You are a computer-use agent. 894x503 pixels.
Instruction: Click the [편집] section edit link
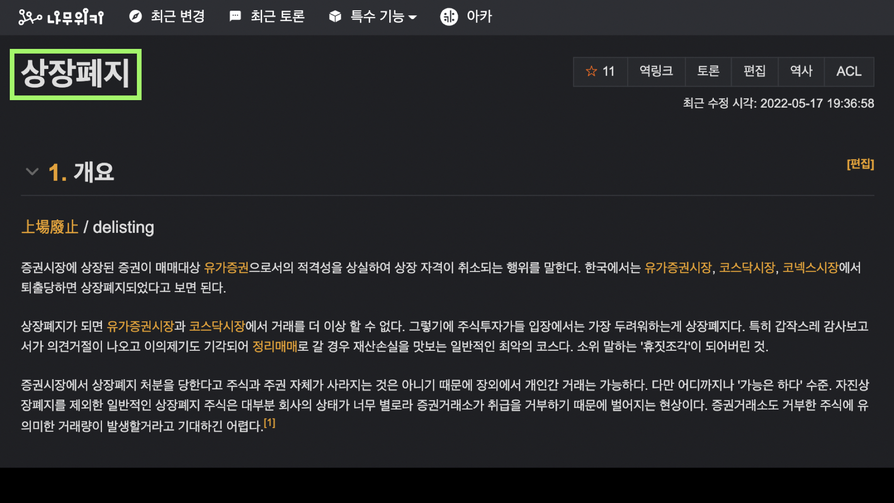(x=860, y=164)
